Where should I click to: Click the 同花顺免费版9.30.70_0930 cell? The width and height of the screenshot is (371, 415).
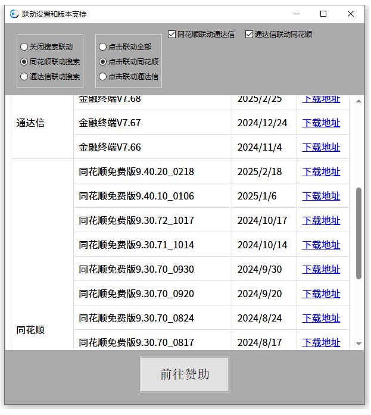pyautogui.click(x=152, y=269)
